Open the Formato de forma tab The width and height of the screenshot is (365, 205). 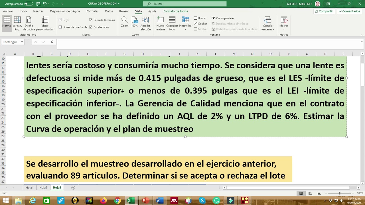[176, 11]
